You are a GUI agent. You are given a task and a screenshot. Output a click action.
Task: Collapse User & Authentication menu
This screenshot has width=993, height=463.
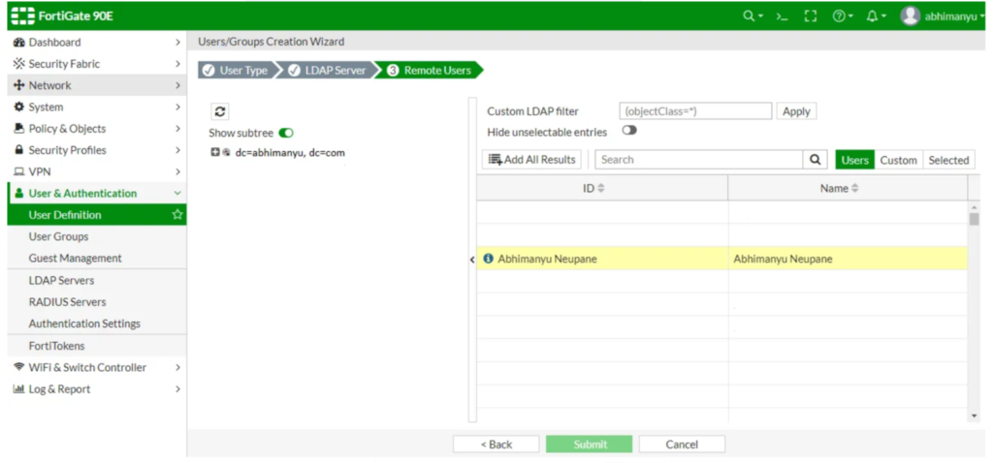pos(97,193)
